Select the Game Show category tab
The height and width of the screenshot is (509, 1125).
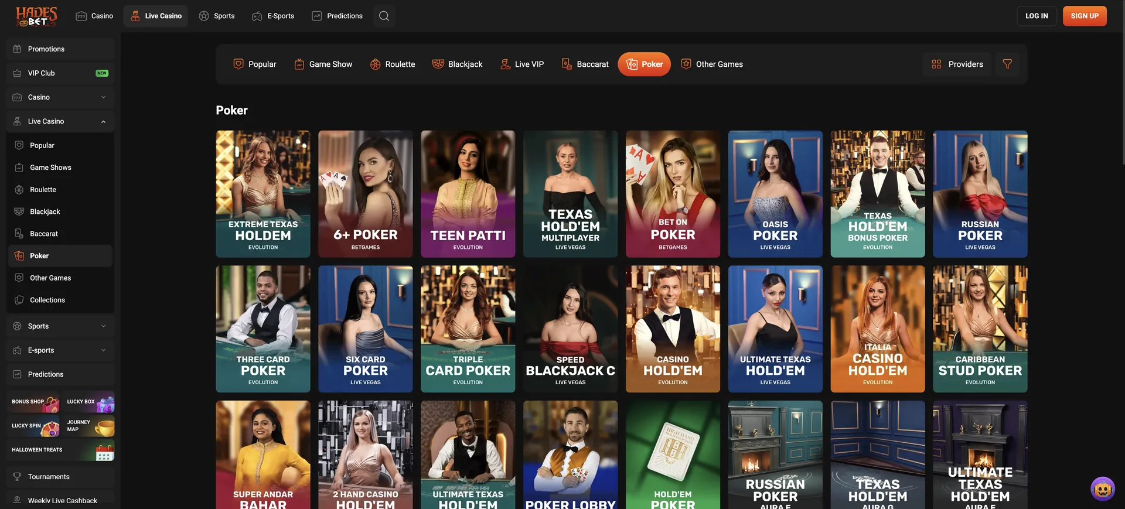tap(323, 64)
